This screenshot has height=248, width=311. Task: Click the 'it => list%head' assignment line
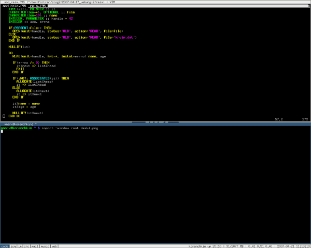point(31,85)
